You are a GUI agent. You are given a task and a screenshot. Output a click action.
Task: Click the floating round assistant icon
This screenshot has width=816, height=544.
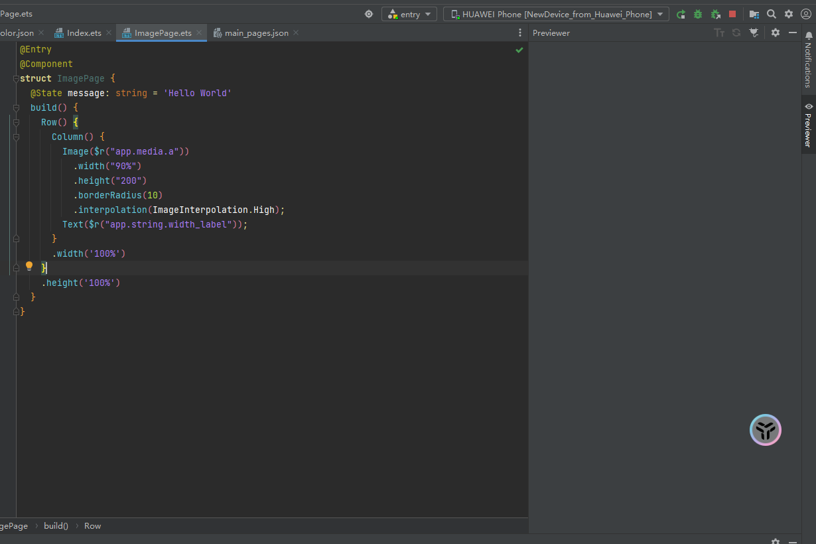766,430
